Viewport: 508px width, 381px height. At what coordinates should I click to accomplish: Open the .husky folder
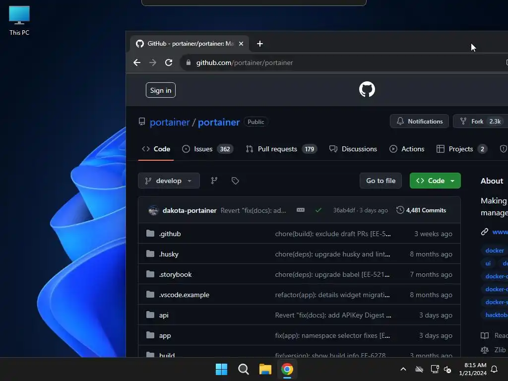(x=169, y=254)
